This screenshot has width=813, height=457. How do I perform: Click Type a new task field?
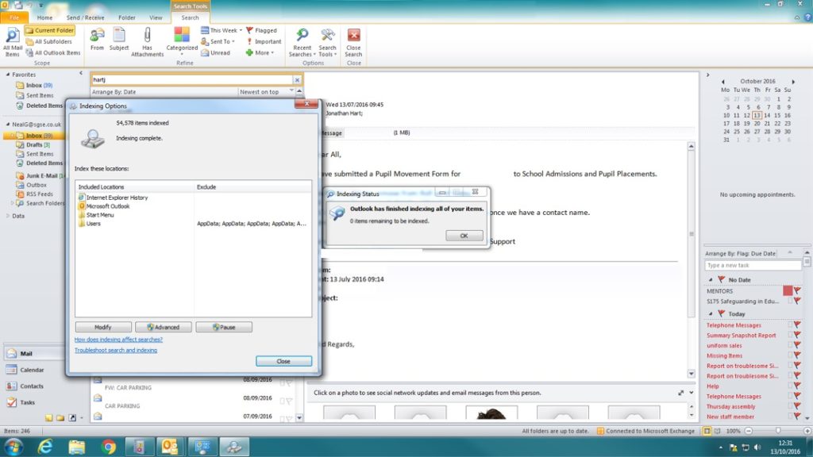[x=753, y=265]
